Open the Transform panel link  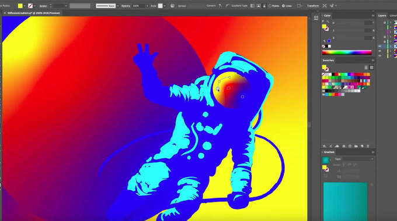[x=313, y=6]
